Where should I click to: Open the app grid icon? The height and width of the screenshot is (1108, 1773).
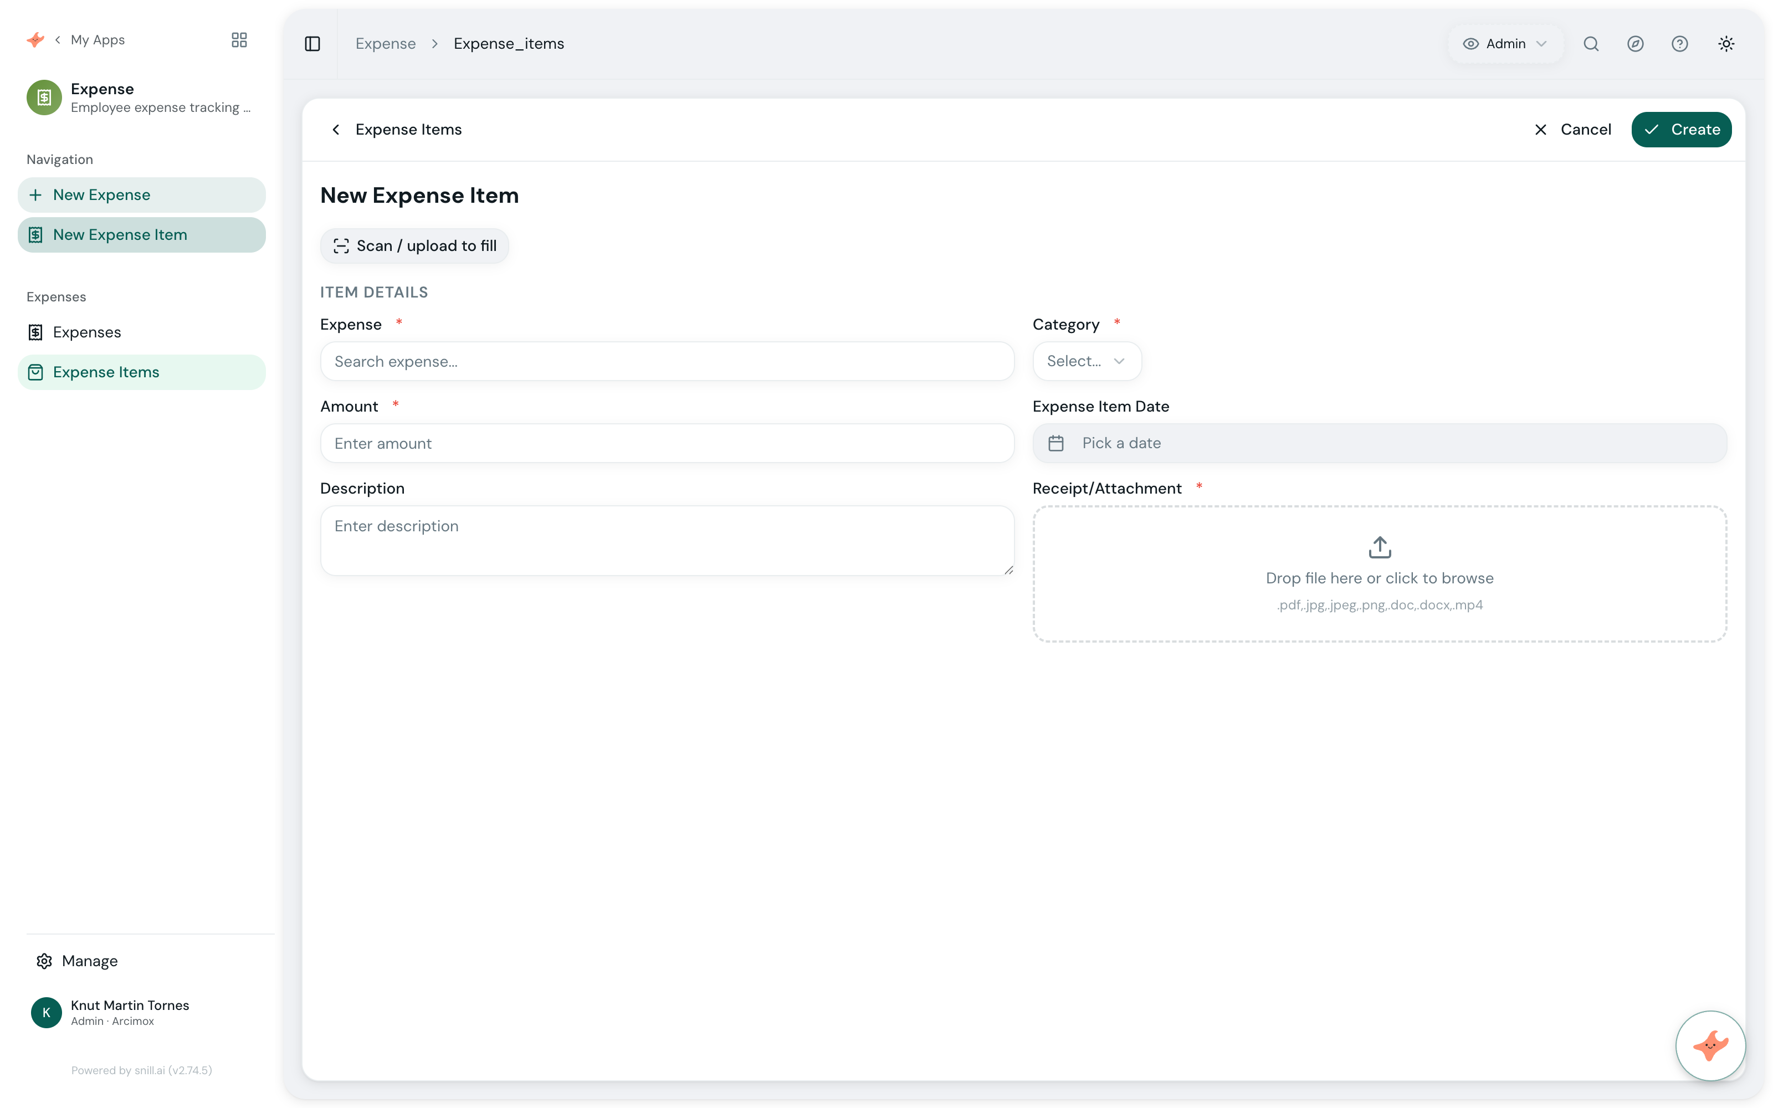tap(239, 39)
